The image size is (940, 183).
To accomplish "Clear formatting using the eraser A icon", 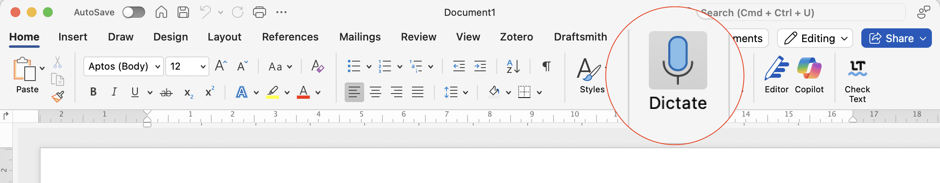I will [x=317, y=66].
